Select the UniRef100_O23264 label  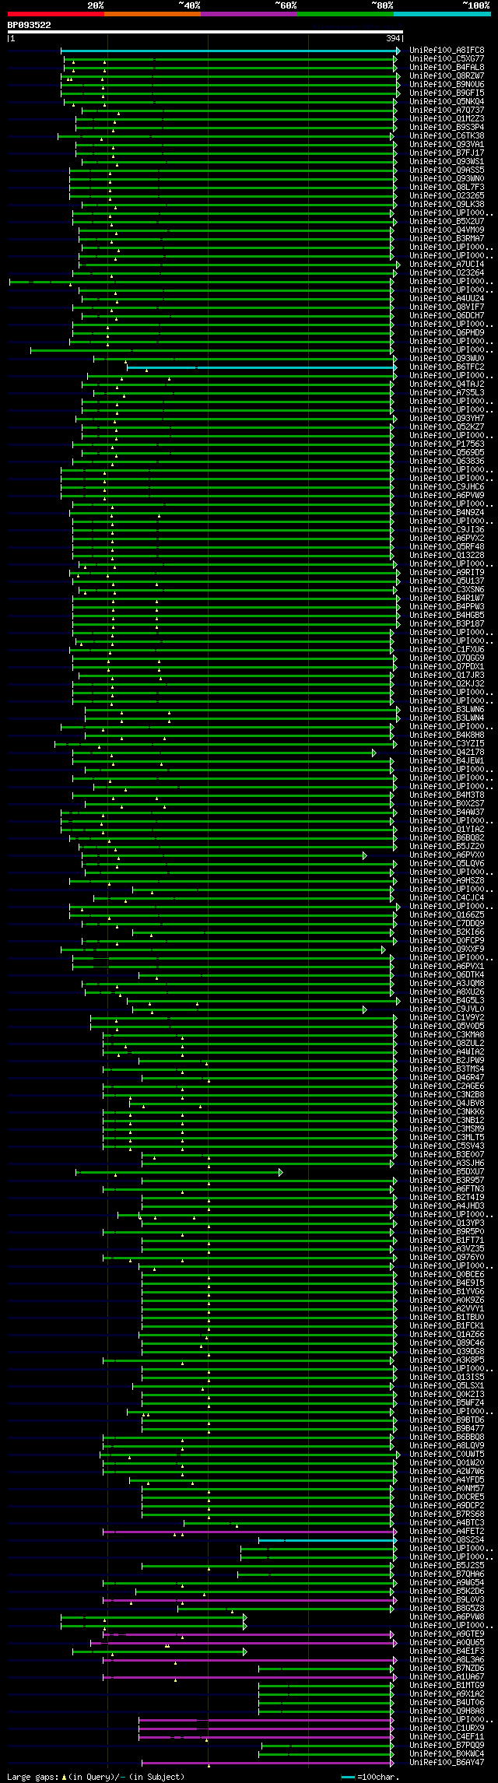point(447,273)
